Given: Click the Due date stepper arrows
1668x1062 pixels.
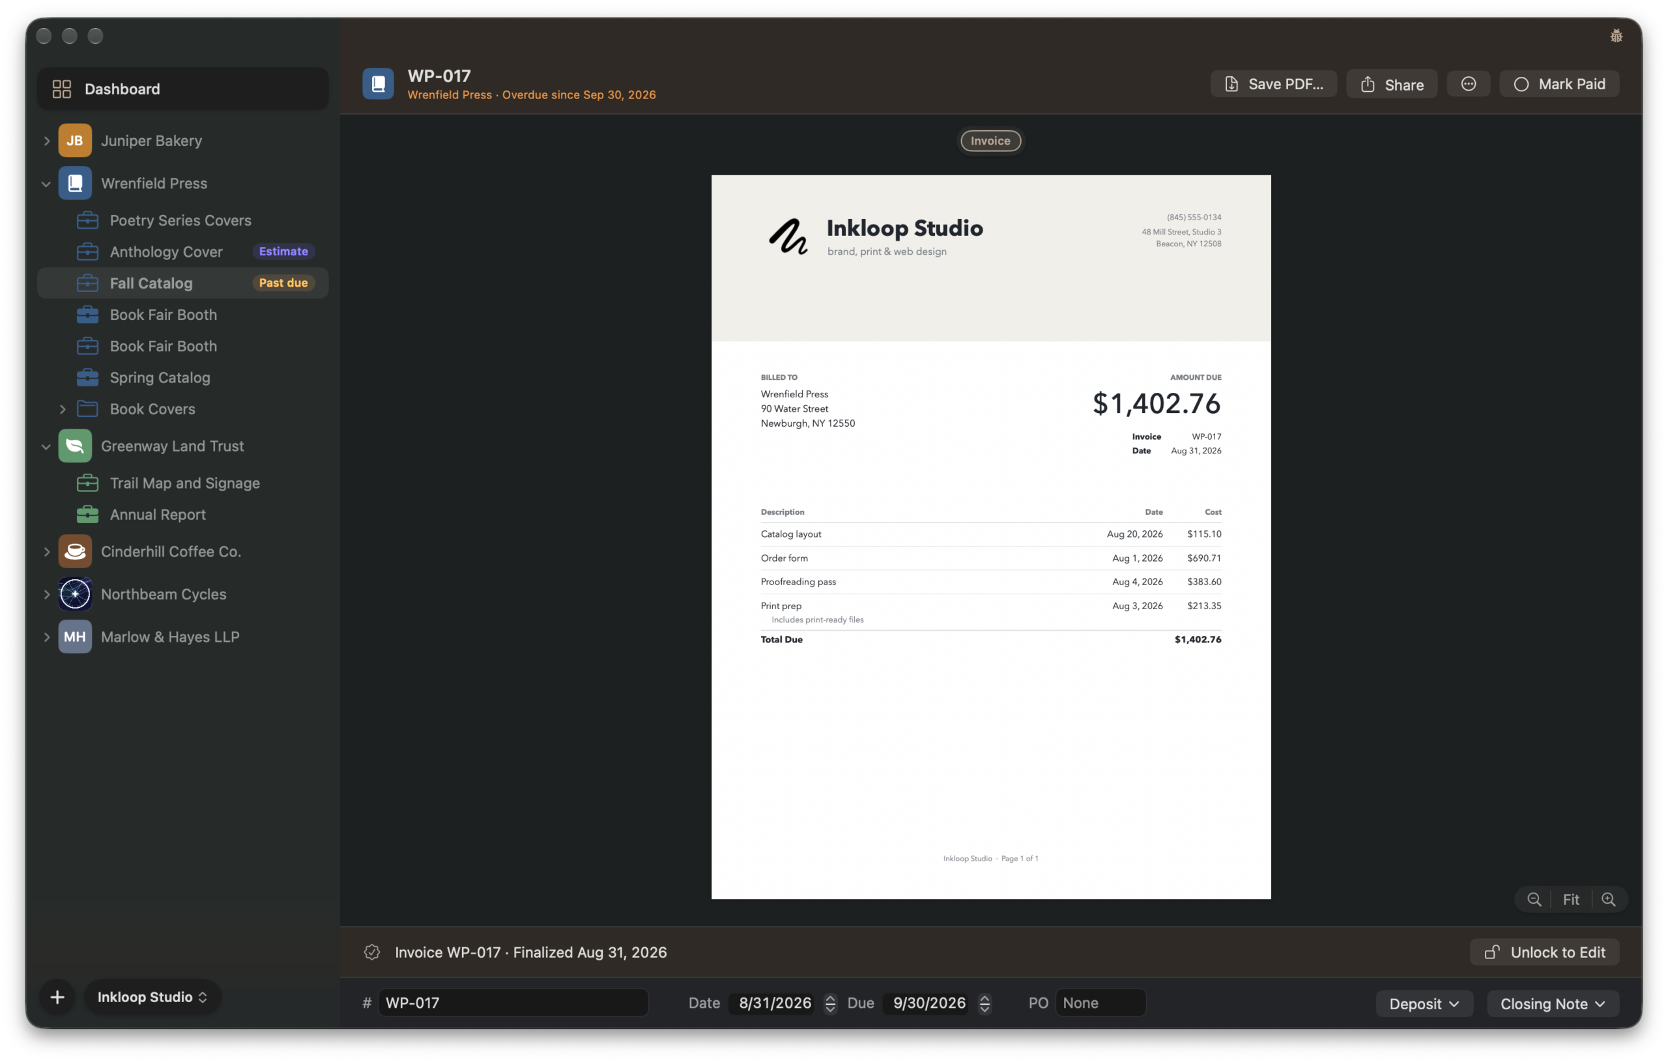Looking at the screenshot, I should pyautogui.click(x=985, y=1004).
